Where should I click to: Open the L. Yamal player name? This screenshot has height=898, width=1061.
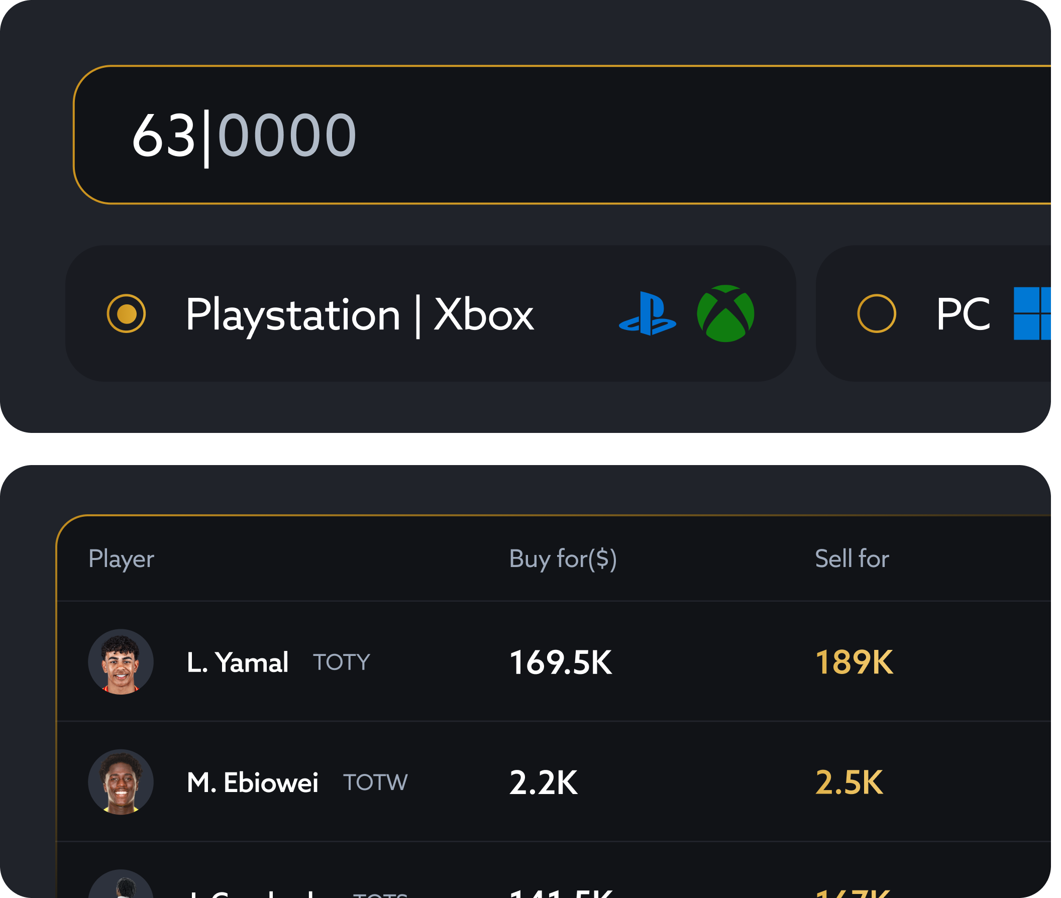point(237,662)
